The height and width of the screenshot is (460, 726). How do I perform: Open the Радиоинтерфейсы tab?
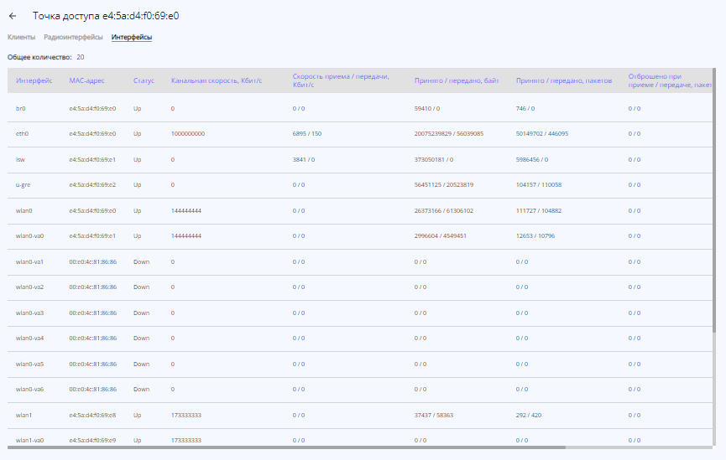(x=73, y=37)
